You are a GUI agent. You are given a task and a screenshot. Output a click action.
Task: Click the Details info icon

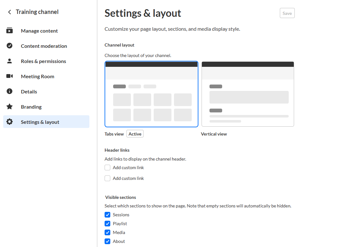tap(10, 91)
